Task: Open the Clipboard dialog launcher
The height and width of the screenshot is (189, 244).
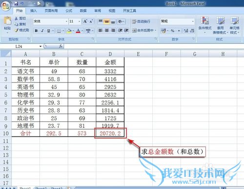Action: tap(29, 39)
